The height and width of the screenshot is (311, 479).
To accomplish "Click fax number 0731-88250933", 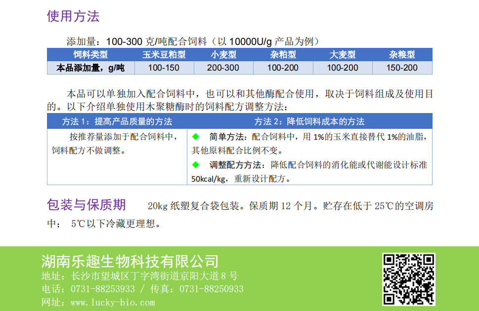I will tap(211, 289).
